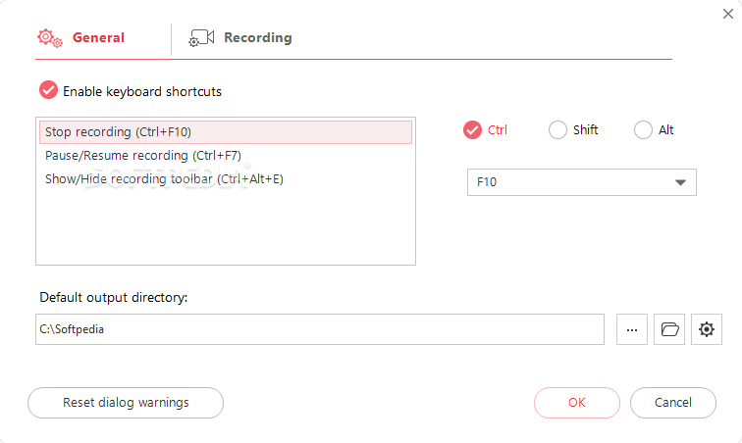Click the General tab gears icon
This screenshot has width=742, height=443.
point(50,38)
